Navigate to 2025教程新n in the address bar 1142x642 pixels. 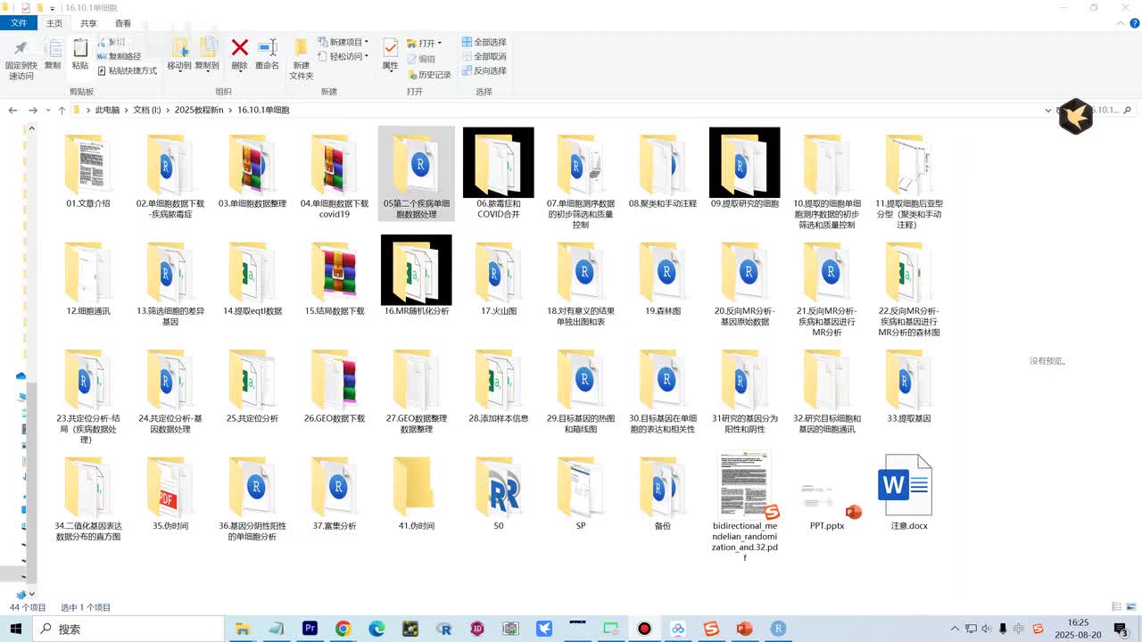(x=199, y=110)
